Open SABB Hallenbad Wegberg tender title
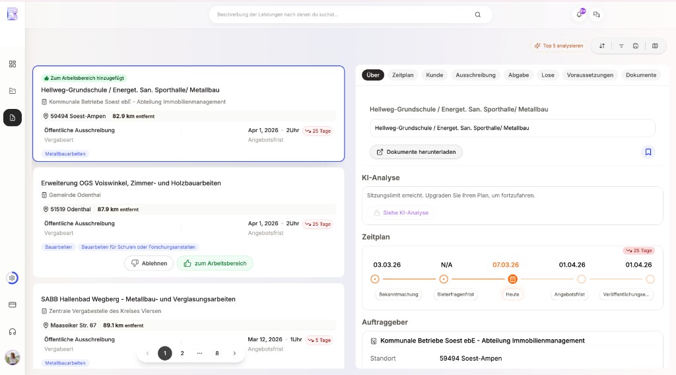The width and height of the screenshot is (676, 375). point(139,299)
